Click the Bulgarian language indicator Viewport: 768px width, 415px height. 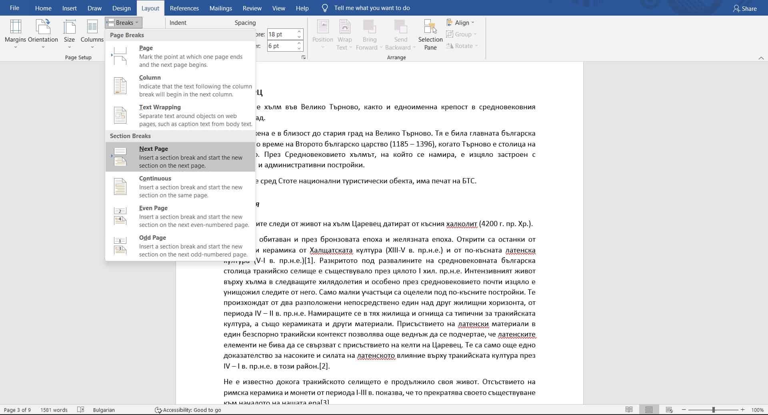(x=104, y=410)
